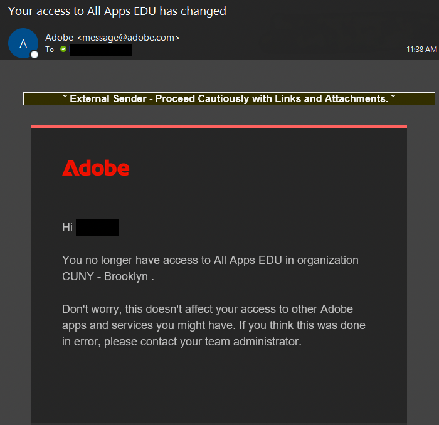Viewport: 439px width, 425px height.
Task: Click the red accent bar atop email card
Action: coord(219,127)
